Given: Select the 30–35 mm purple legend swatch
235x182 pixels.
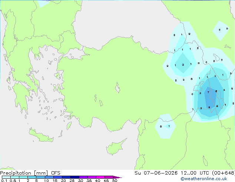Looking at the screenshot, I should pyautogui.click(x=83, y=177).
